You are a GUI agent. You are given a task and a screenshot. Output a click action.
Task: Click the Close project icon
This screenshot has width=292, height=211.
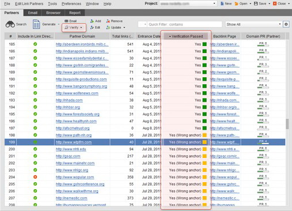pyautogui.click(x=275, y=3)
